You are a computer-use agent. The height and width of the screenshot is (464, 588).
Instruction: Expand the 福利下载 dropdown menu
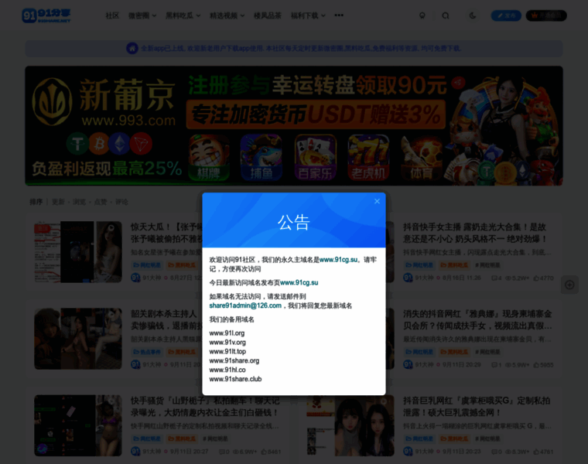(308, 15)
